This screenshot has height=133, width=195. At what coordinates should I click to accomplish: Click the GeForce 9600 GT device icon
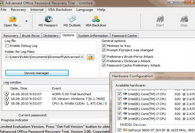(x=125, y=130)
